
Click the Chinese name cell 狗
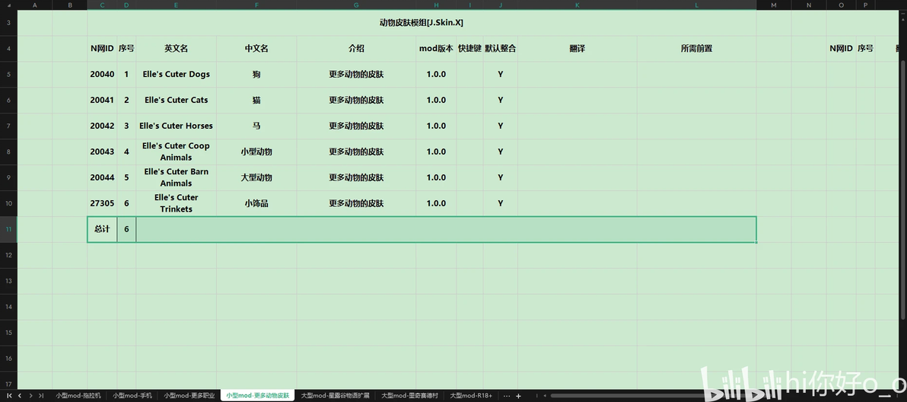click(256, 74)
